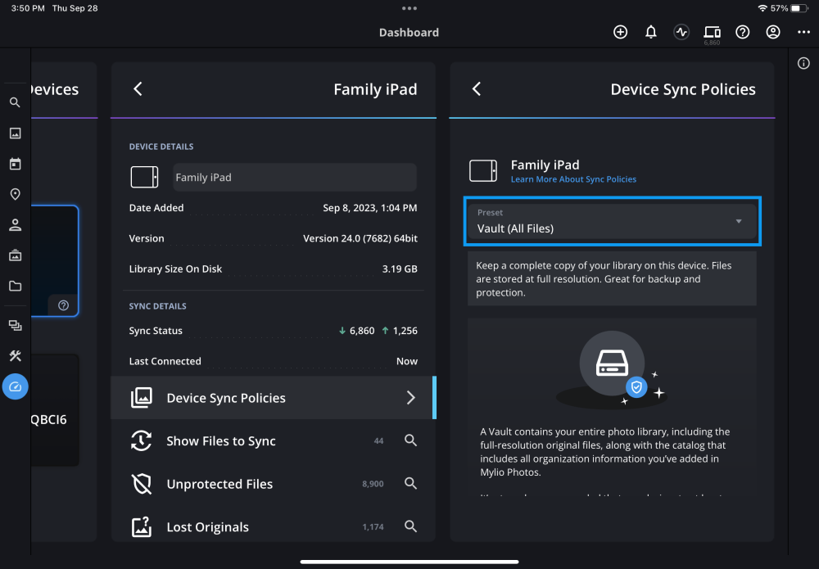Search files in Show Files to Sync row
The width and height of the screenshot is (819, 569).
point(410,440)
